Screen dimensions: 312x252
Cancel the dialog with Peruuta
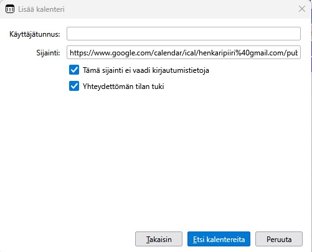point(279,239)
